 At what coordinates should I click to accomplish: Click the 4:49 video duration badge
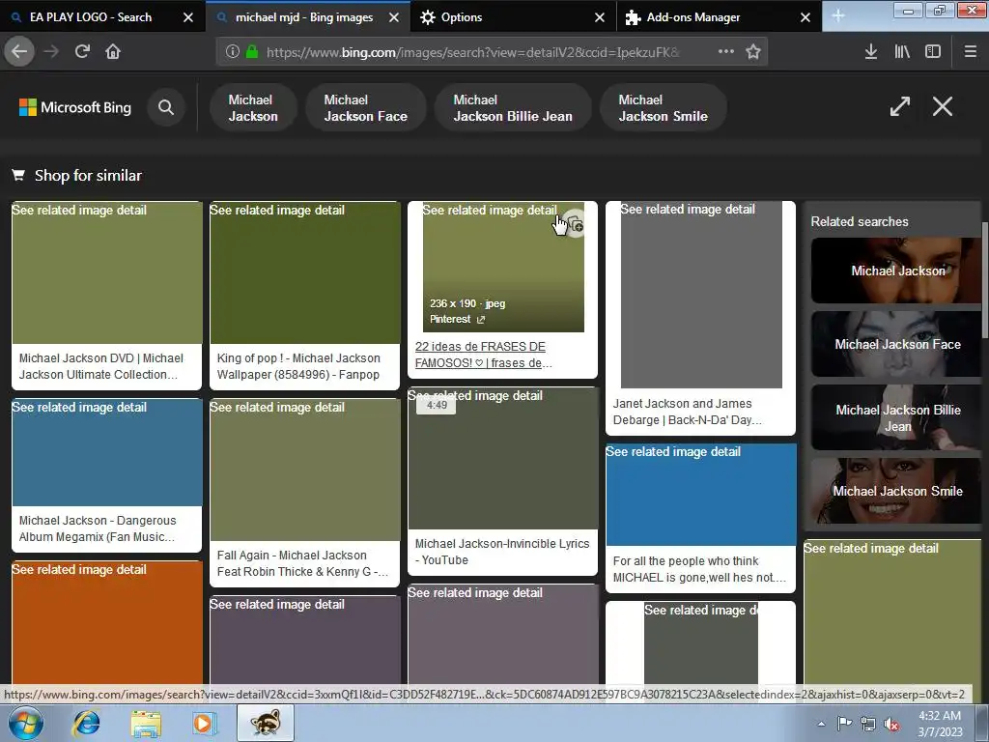pos(436,405)
